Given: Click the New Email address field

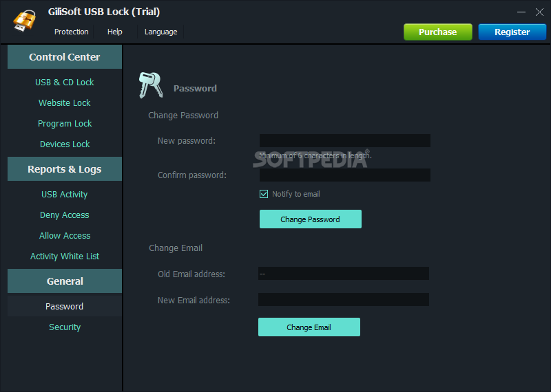Looking at the screenshot, I should click(343, 299).
